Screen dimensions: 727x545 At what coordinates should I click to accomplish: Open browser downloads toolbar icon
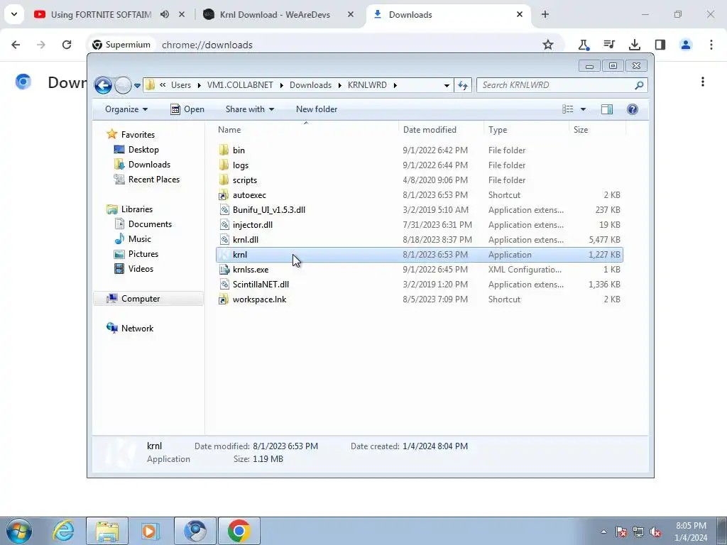635,45
